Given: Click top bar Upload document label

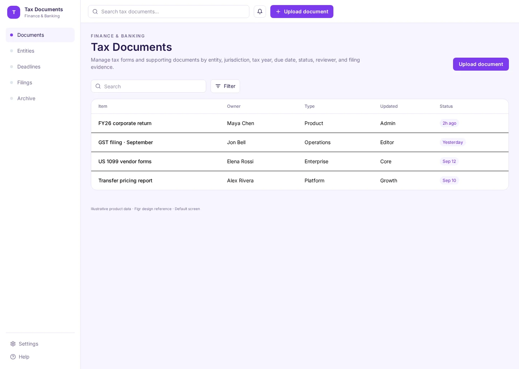Looking at the screenshot, I should click(x=306, y=12).
